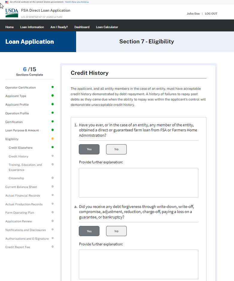Click gray status dot beside Credit Report Fee

[52, 247]
